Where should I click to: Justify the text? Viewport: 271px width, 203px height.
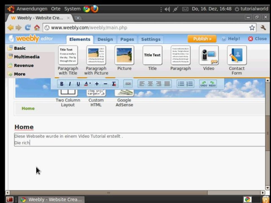[167, 84]
